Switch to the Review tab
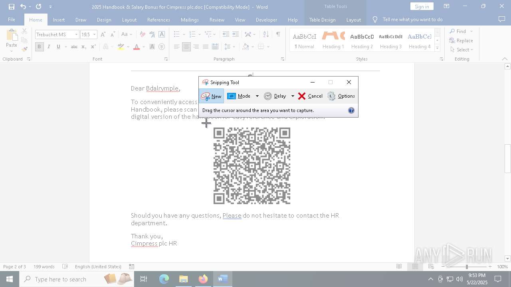This screenshot has width=511, height=287. click(217, 20)
